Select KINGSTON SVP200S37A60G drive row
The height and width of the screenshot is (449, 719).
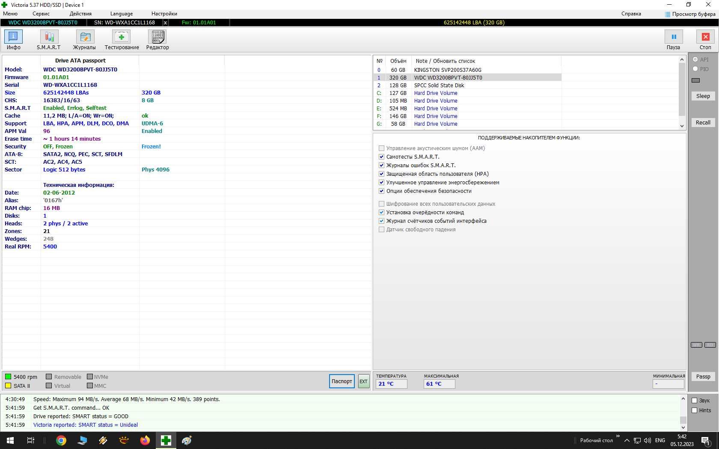point(467,70)
